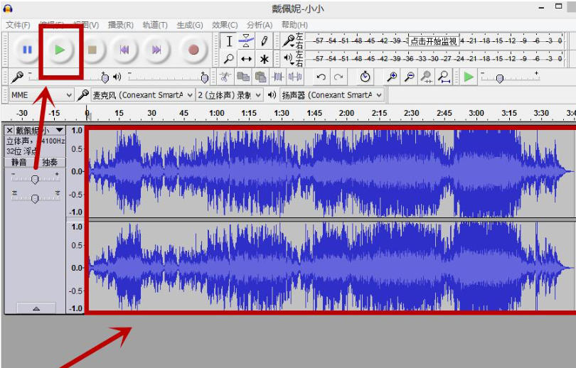Screen dimensions: 576x368
Task: Select the Draw pencil tool
Action: [x=265, y=41]
